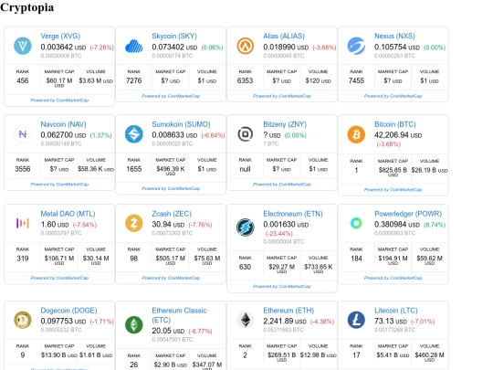Click the Ethereum diamond logo icon
Image resolution: width=493 pixels, height=370 pixels.
coord(246,320)
